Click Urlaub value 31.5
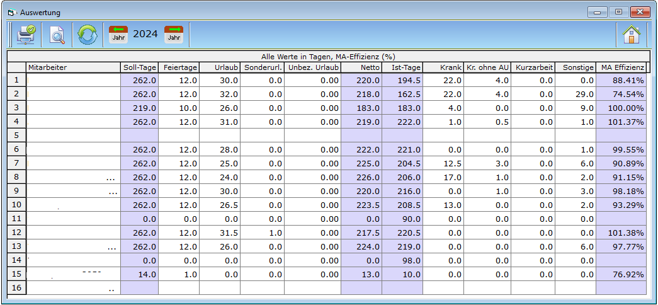This screenshot has height=305, width=658. [220, 233]
